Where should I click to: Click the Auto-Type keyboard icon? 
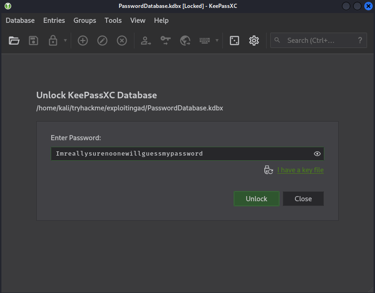click(205, 41)
